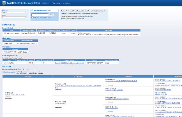Screen dimensions: 182x117
Task: Open Terveystulokset under Uusimmat
Action: point(92,11)
